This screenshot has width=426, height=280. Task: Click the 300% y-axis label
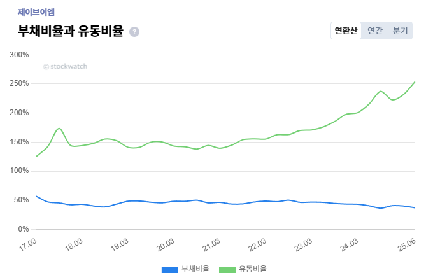click(19, 55)
